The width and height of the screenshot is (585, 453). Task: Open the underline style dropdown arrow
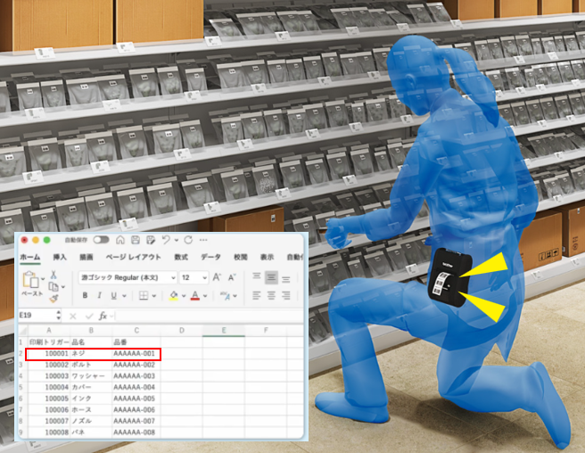point(124,296)
